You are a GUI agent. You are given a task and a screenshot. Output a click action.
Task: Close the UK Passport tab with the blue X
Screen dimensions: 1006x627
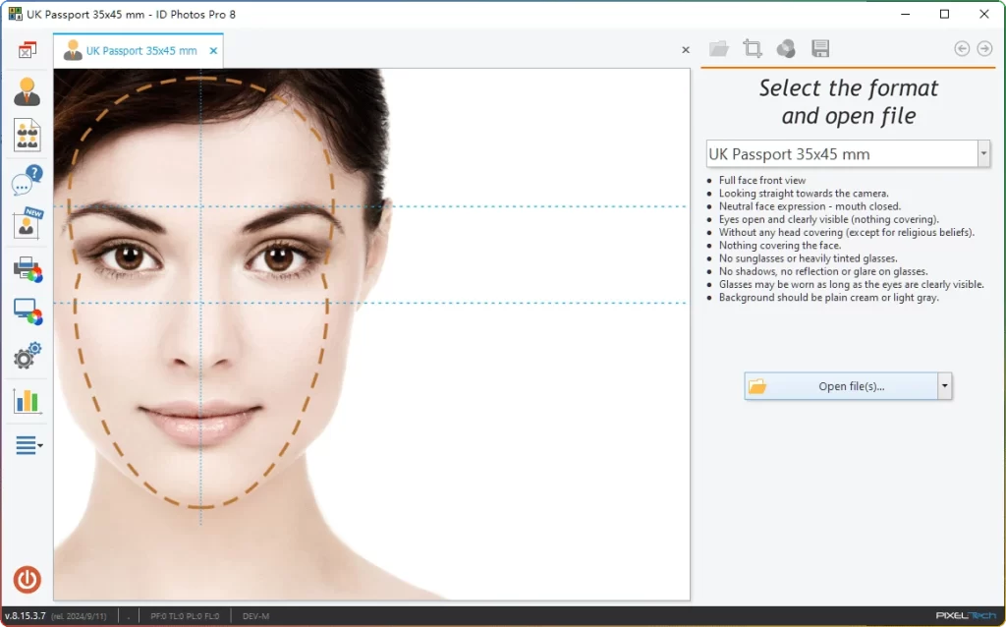(x=213, y=51)
